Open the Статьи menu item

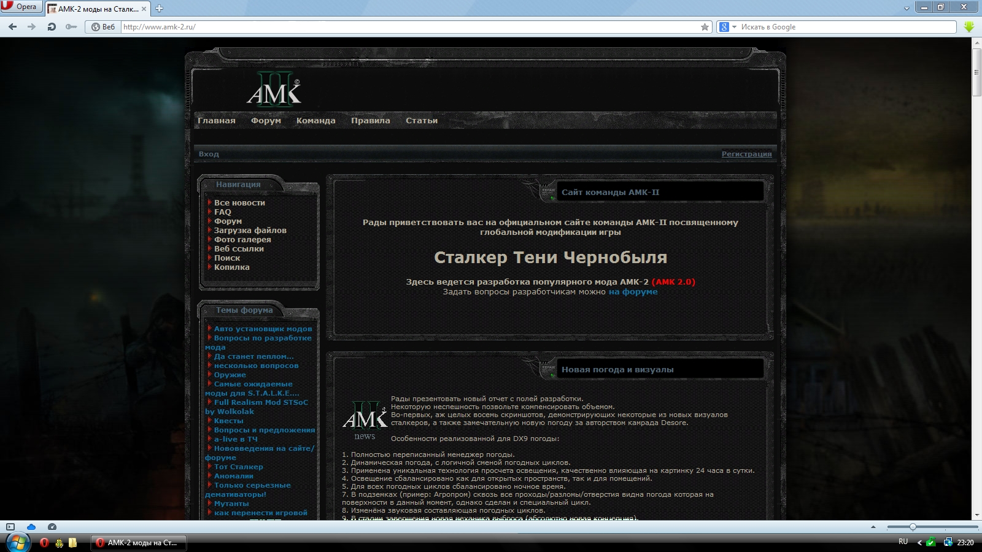coord(422,121)
